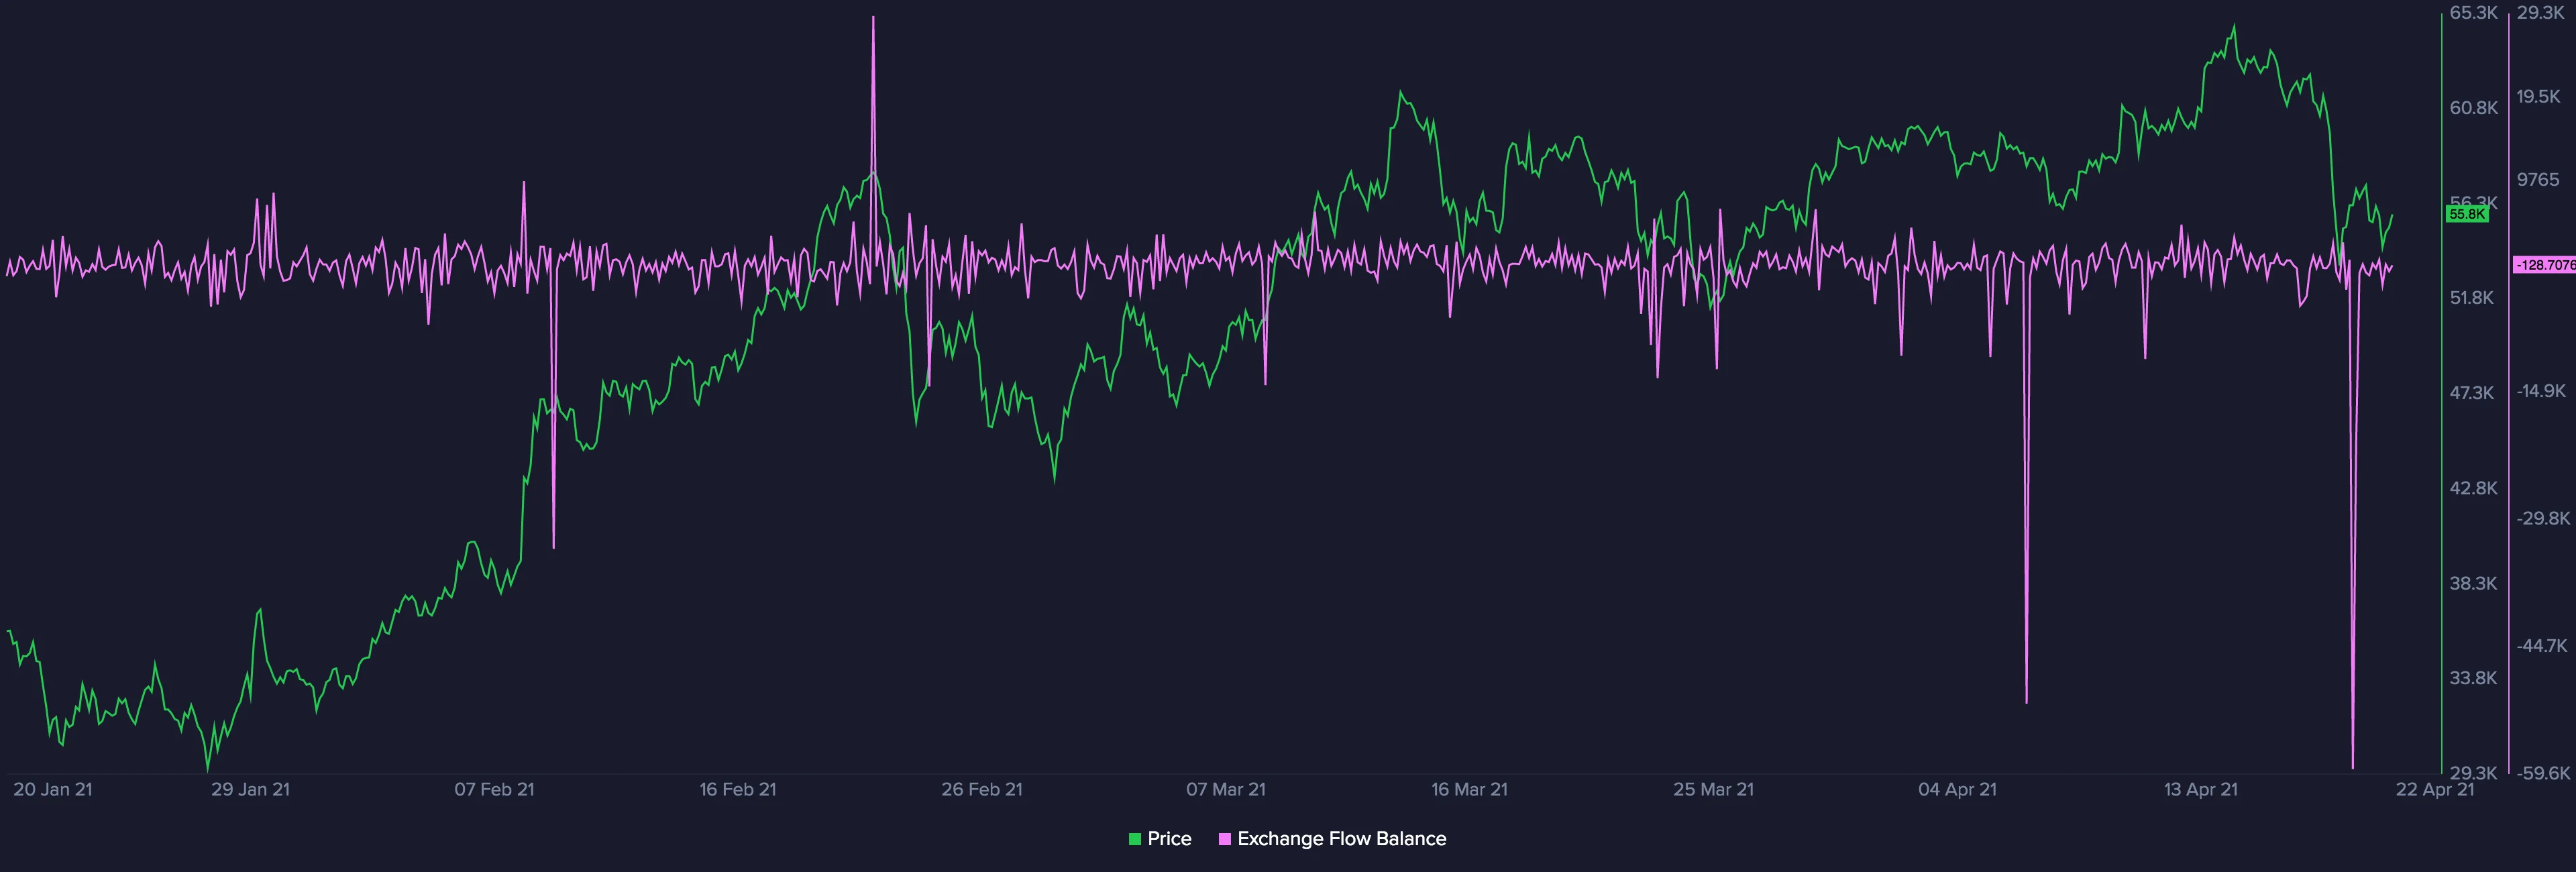This screenshot has height=872, width=2576.
Task: Click the 60.8K price axis label
Action: click(2474, 108)
